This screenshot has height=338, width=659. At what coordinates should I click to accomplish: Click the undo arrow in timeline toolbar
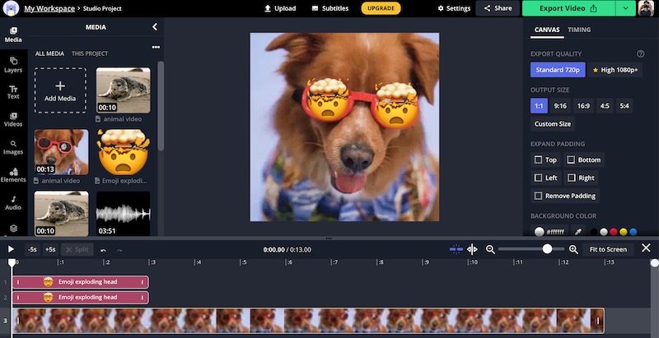103,249
